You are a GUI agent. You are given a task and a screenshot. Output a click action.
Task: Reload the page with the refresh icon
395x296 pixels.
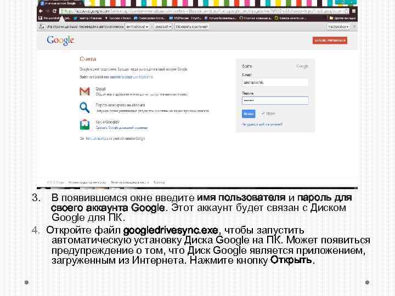(54, 11)
